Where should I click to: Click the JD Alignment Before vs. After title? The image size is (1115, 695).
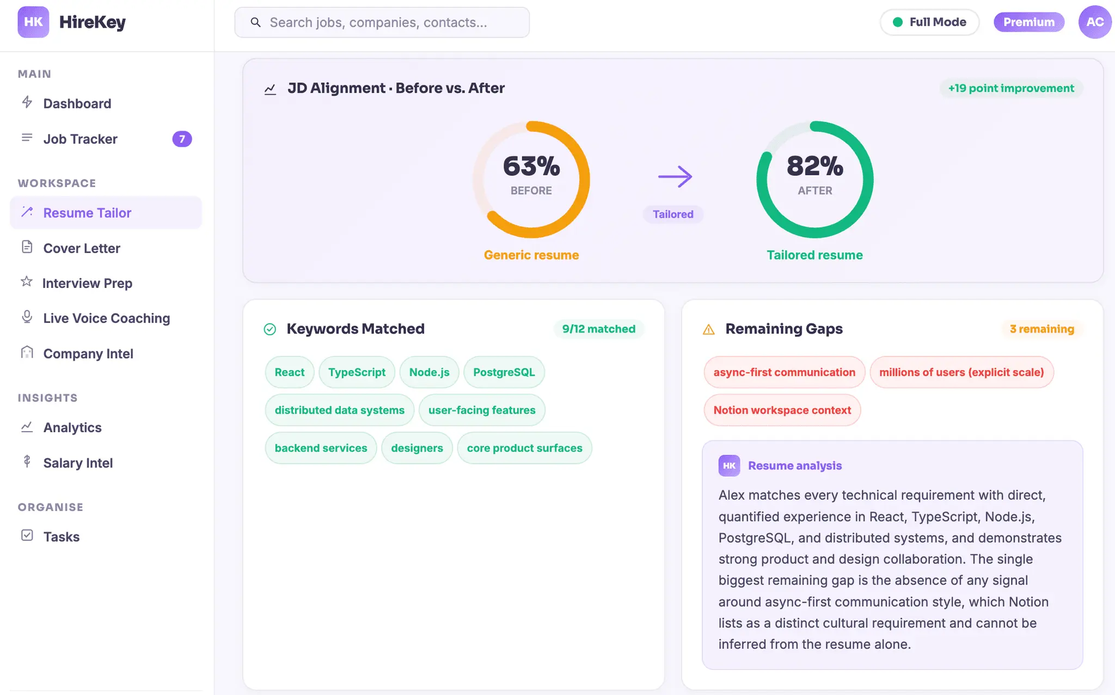396,88
